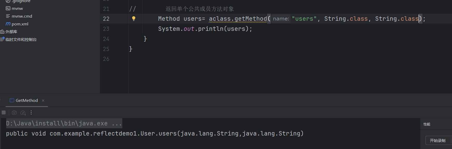Viewport: 452px width, 149px height.
Task: Place cursor on the System.out.println line
Action: [205, 29]
